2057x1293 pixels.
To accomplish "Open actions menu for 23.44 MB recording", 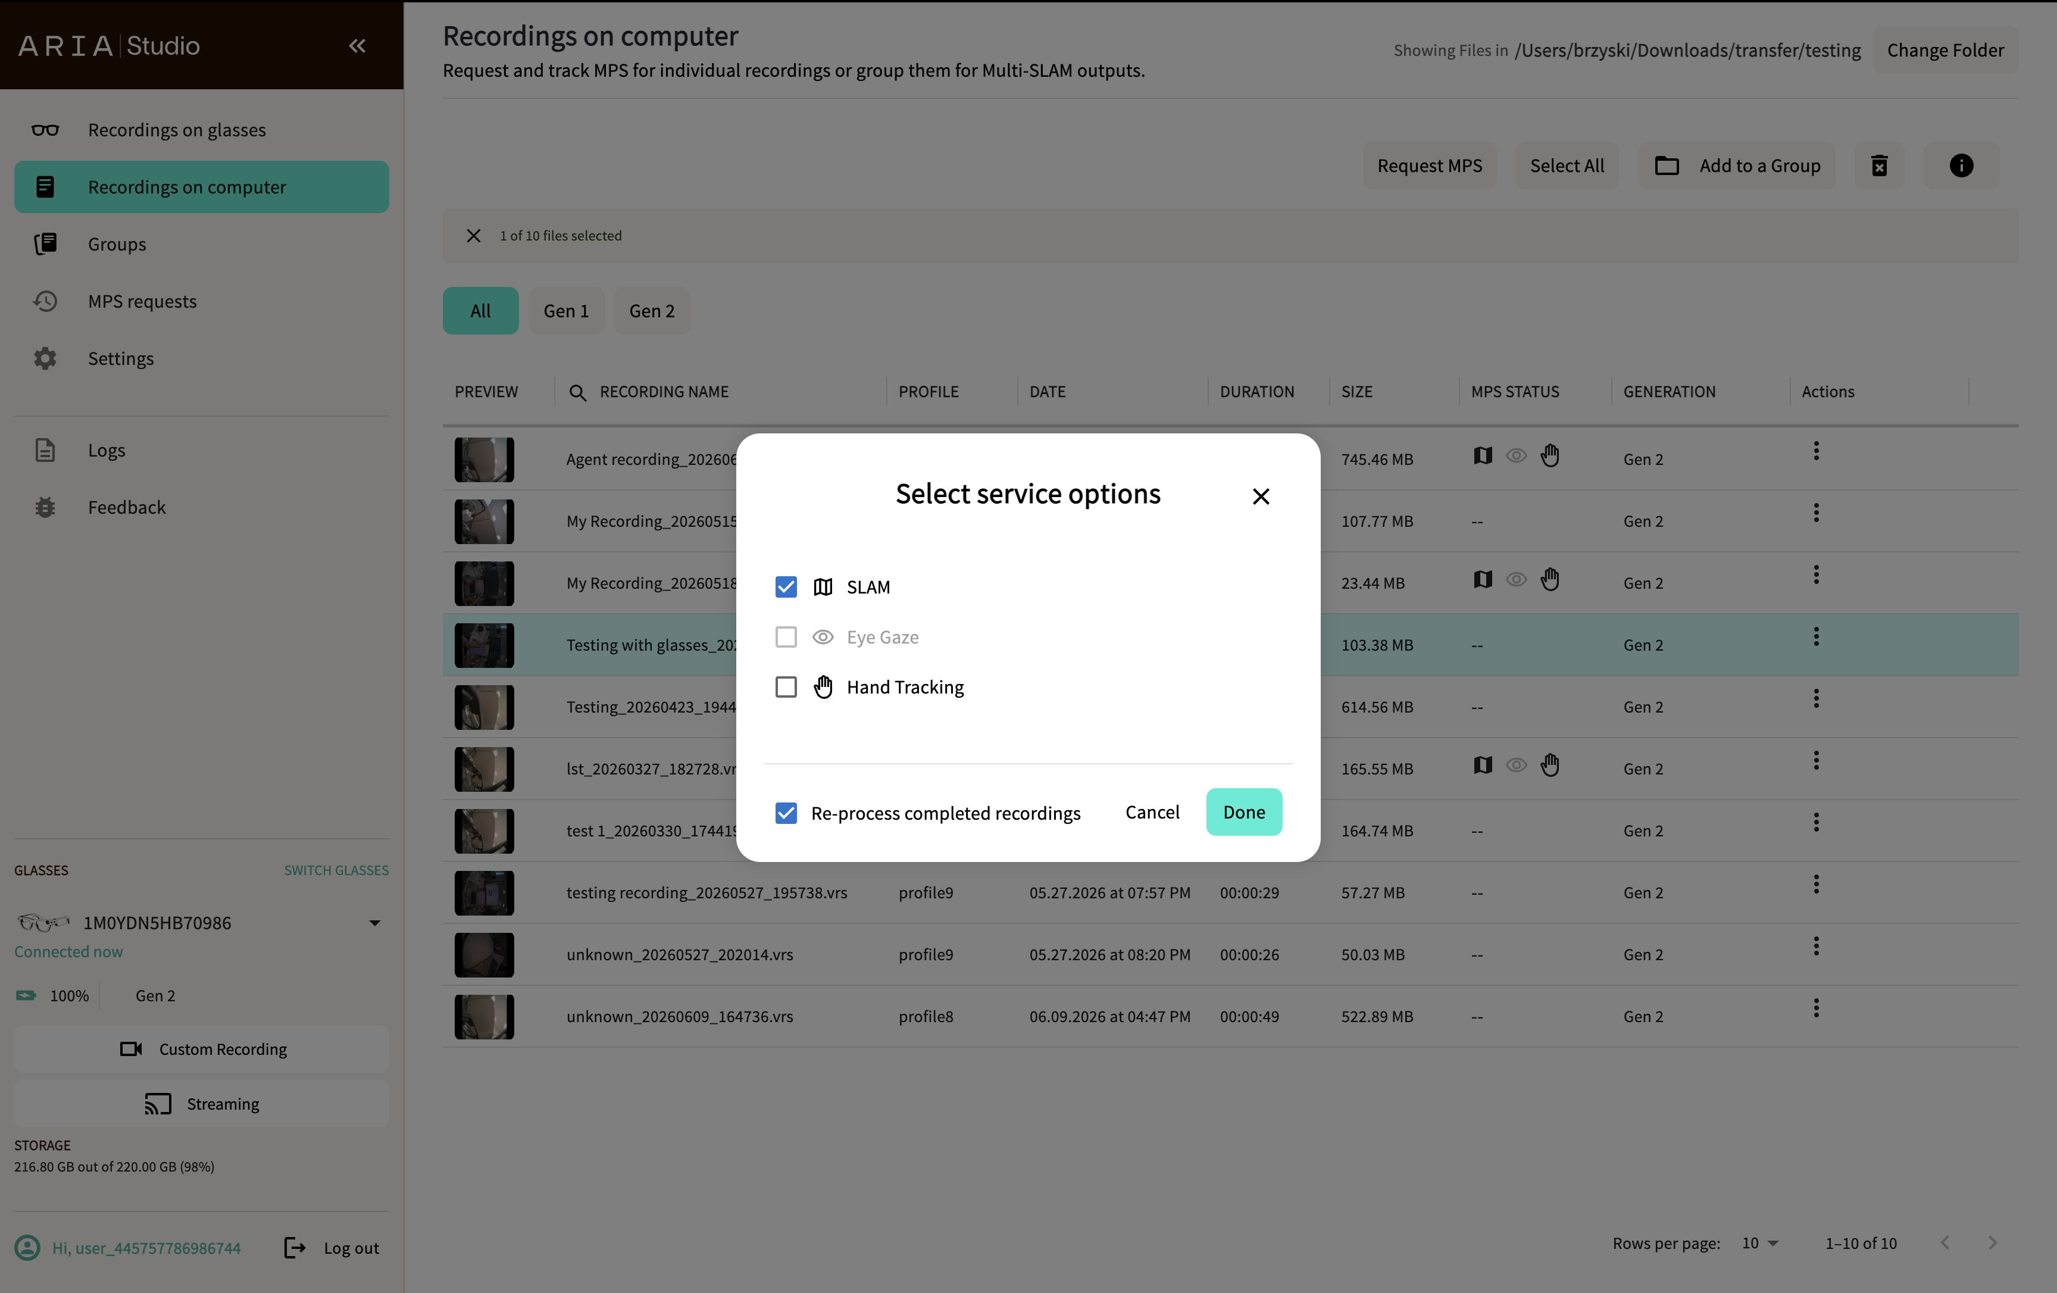I will coord(1816,575).
